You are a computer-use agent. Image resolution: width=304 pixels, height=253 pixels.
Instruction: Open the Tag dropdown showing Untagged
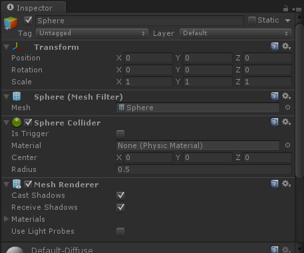coord(92,33)
